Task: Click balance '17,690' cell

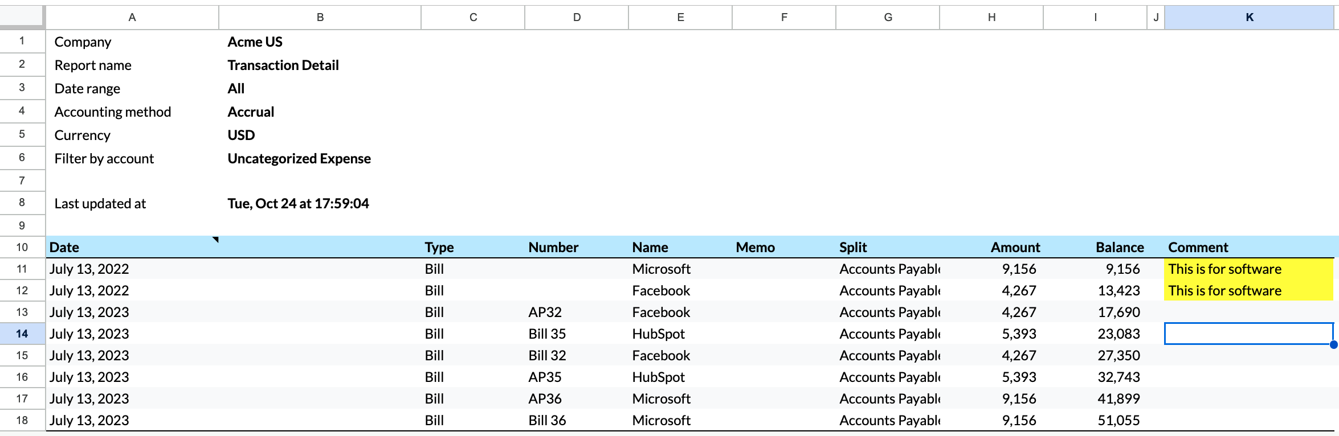Action: (1095, 312)
